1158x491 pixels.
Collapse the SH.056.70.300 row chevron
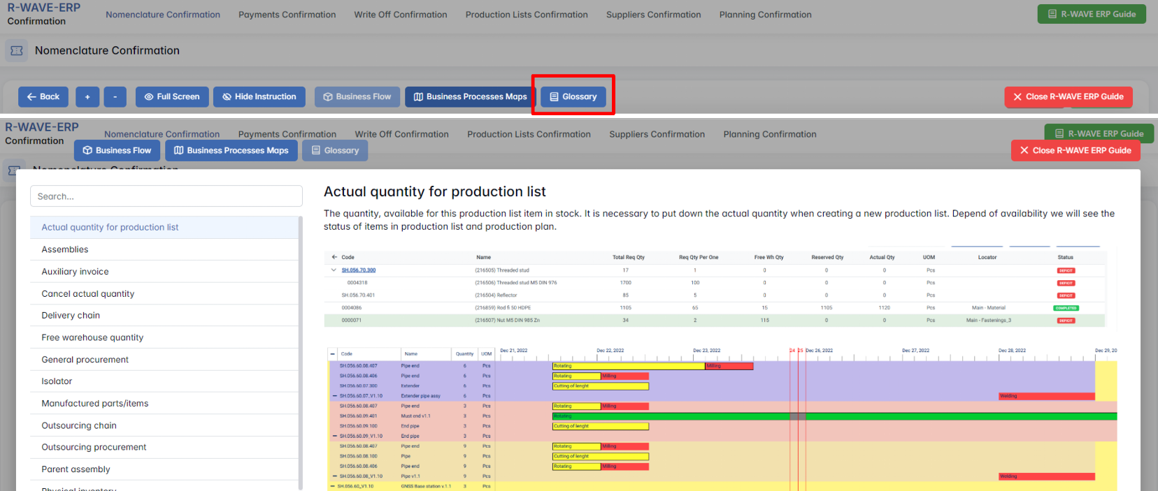334,270
